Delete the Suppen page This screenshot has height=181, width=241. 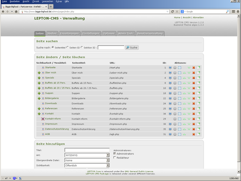point(194,93)
